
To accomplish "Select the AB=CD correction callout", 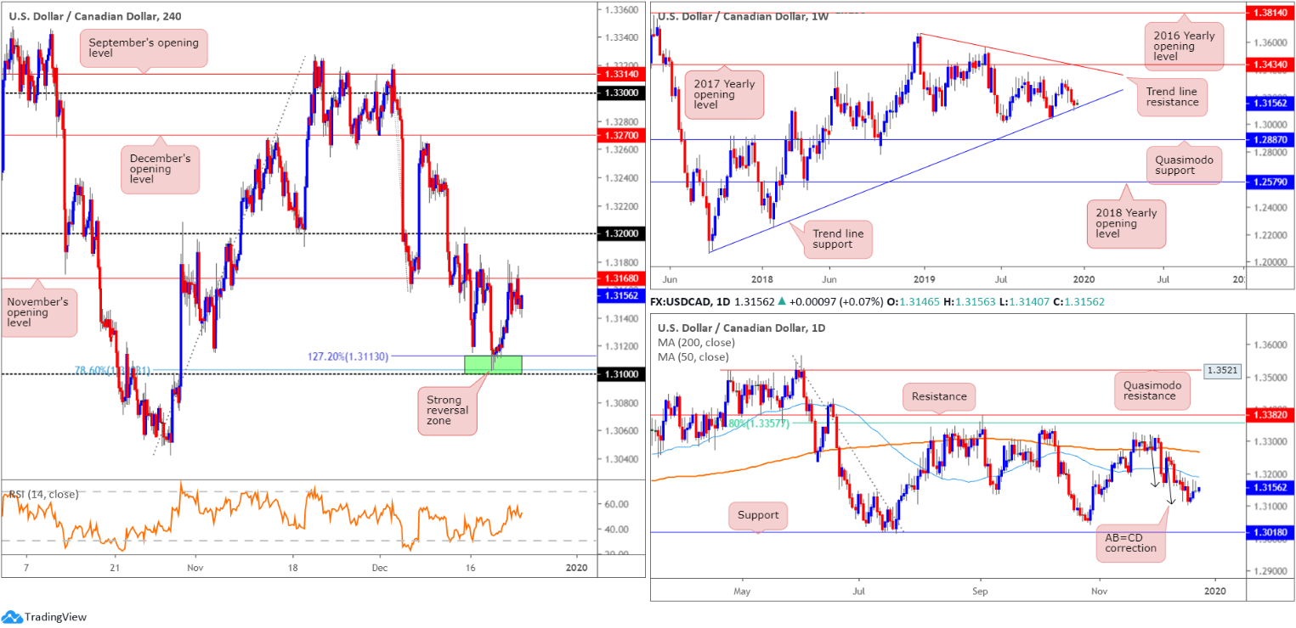I will pos(1131,541).
